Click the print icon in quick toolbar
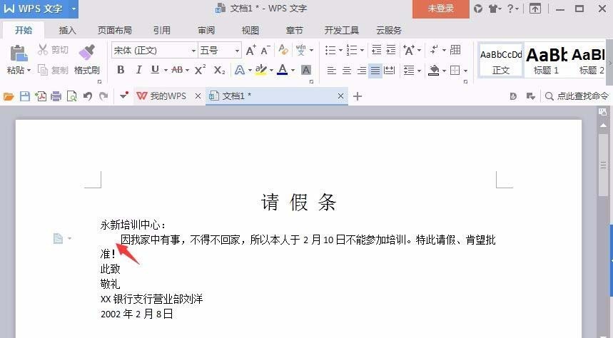Screen dimensions: 613x338 pyautogui.click(x=56, y=96)
